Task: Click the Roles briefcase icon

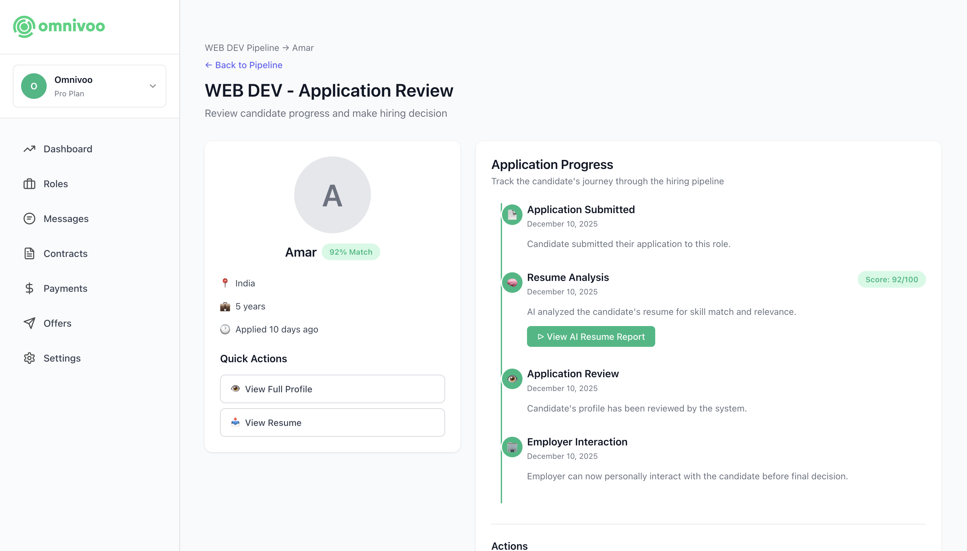Action: point(29,184)
